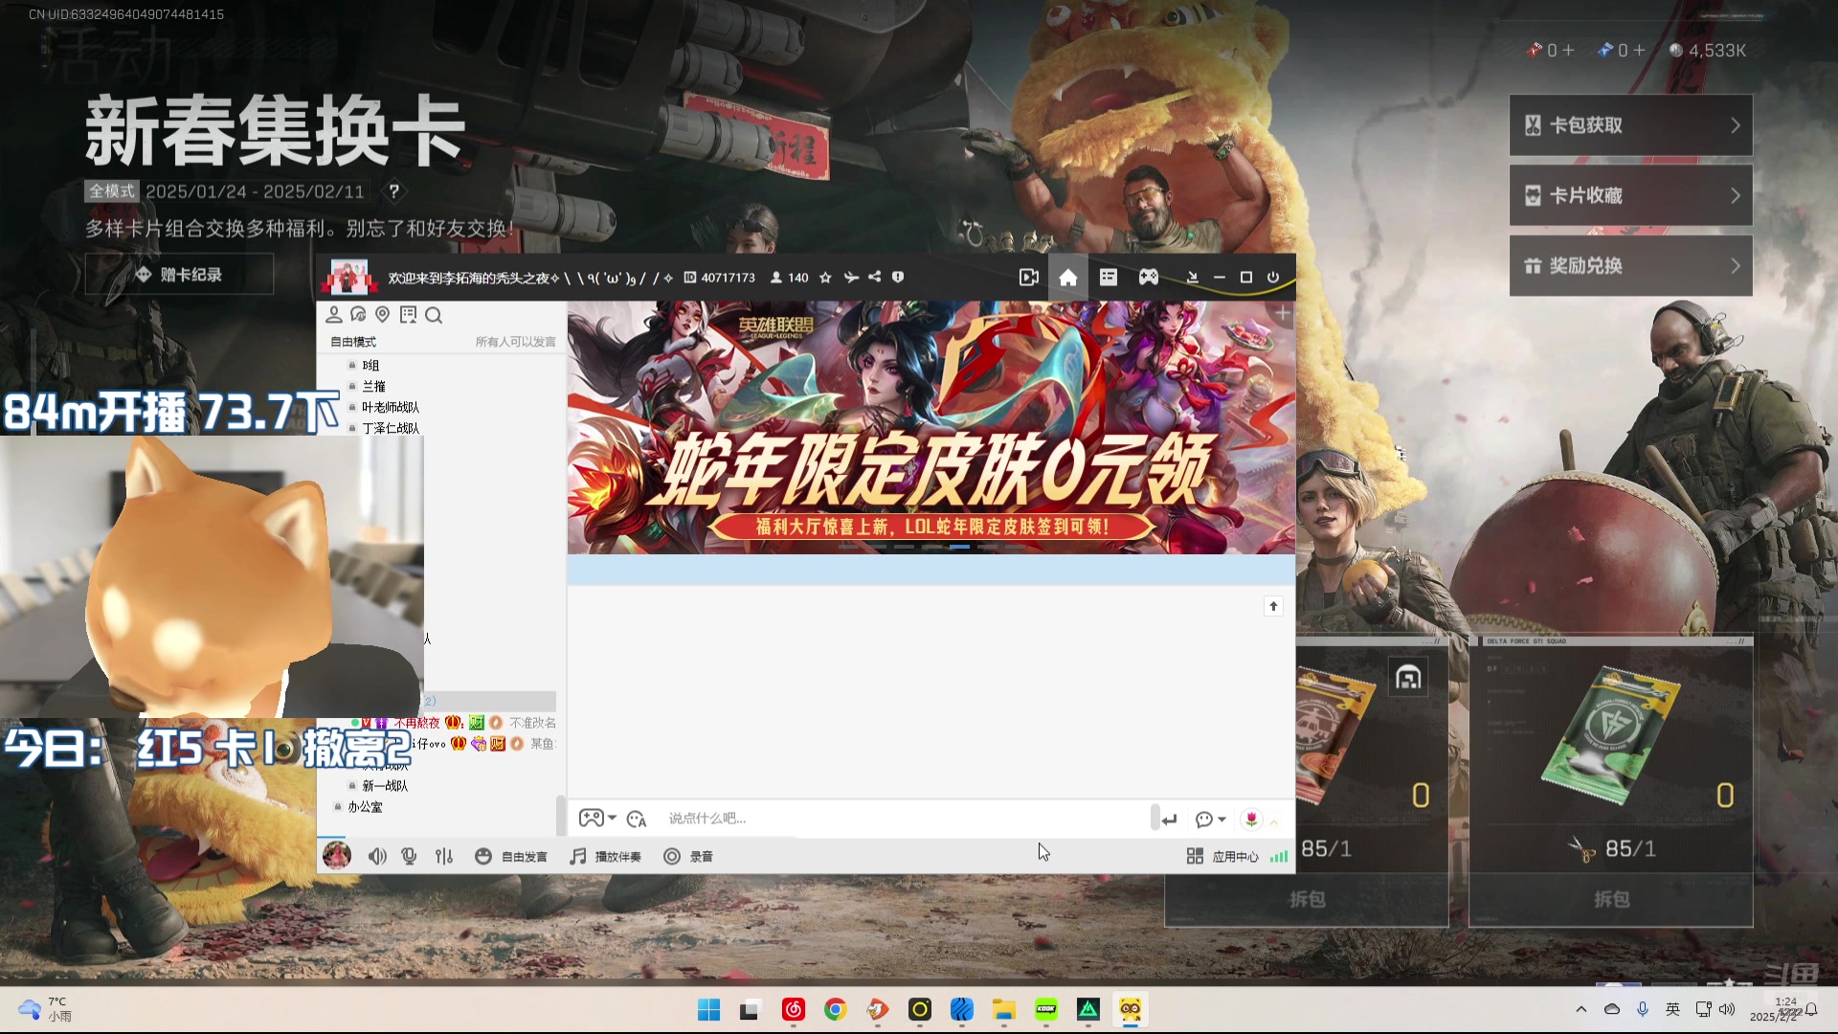The height and width of the screenshot is (1034, 1838).
Task: Click the flower gift icon
Action: tap(1251, 820)
